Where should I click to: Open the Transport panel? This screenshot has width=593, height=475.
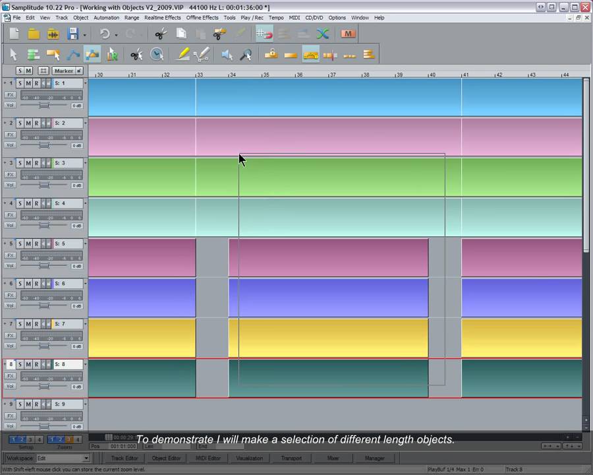291,459
